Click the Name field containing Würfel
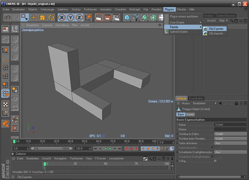The image size is (249, 180). (230, 124)
